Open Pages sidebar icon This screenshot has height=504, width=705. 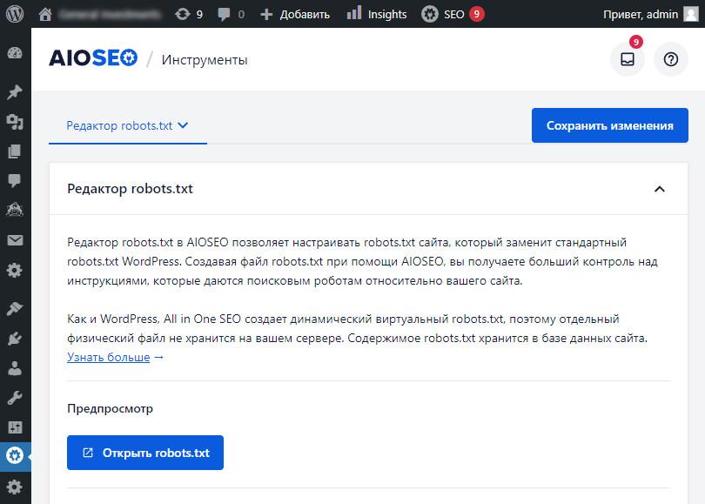click(15, 151)
